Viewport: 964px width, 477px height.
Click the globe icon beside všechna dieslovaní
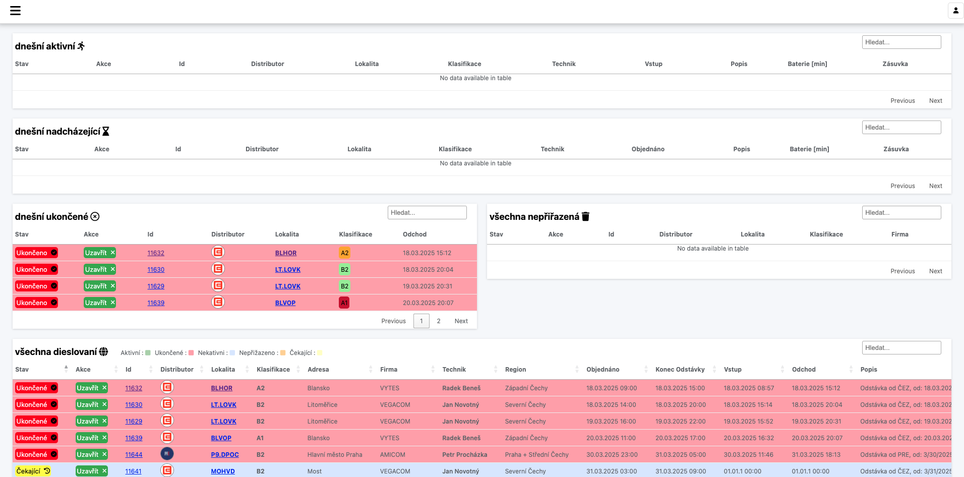click(103, 352)
